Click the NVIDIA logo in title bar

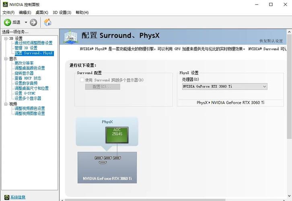tap(5, 4)
